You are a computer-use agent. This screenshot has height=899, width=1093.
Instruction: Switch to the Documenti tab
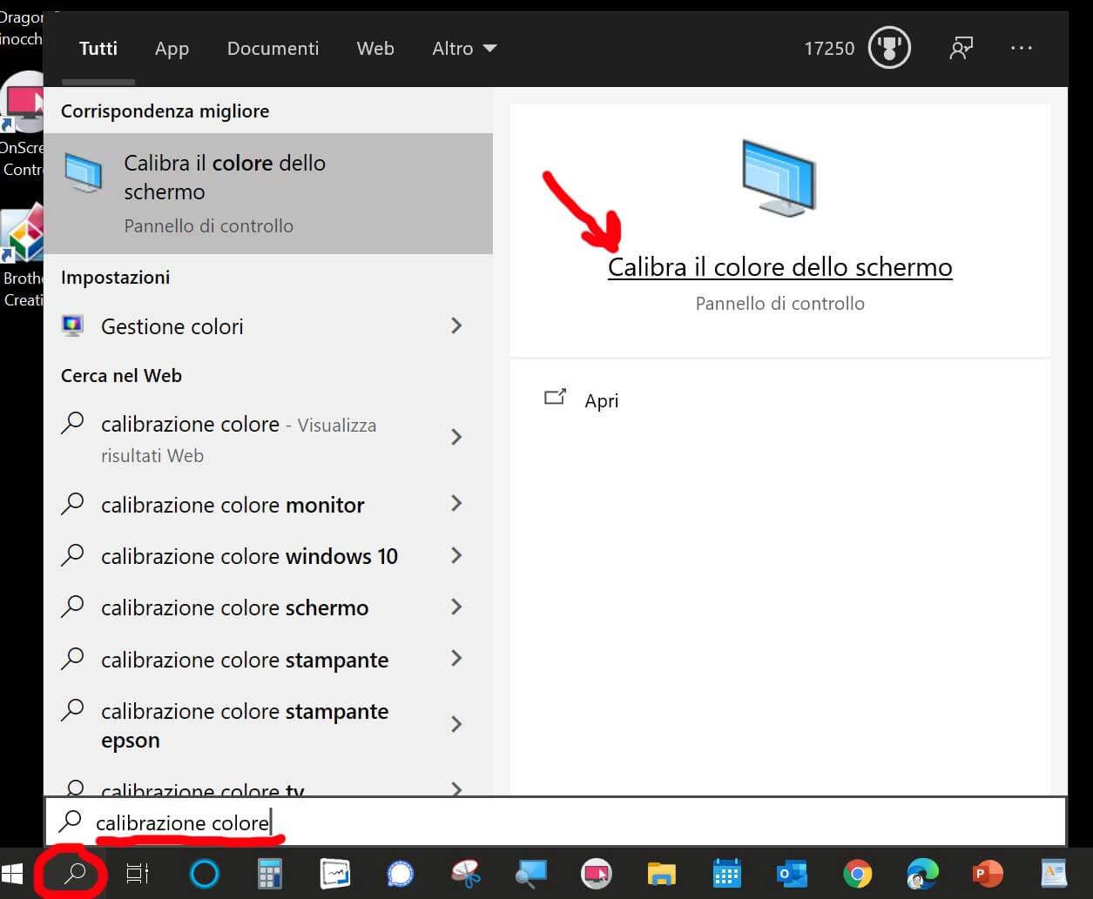273,49
